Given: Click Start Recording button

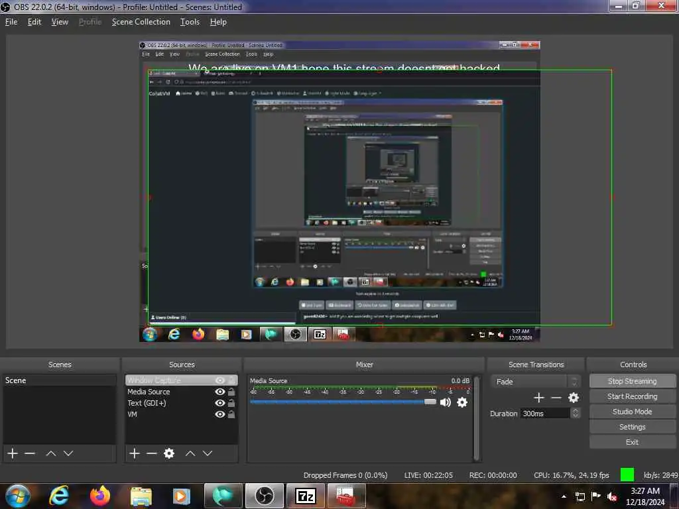Looking at the screenshot, I should [632, 396].
